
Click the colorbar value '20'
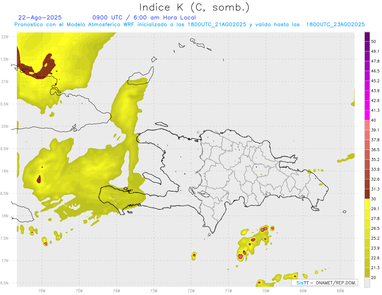coord(374,277)
